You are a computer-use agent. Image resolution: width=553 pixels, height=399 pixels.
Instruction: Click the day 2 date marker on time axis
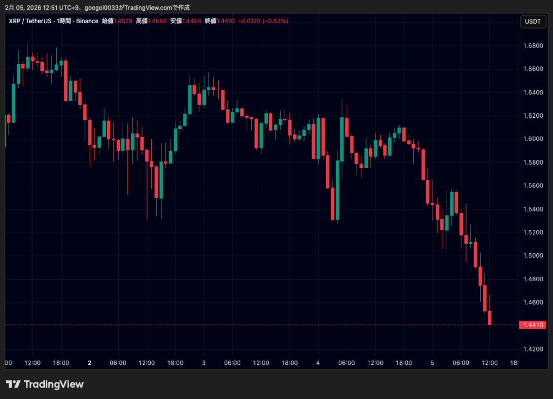coord(90,363)
